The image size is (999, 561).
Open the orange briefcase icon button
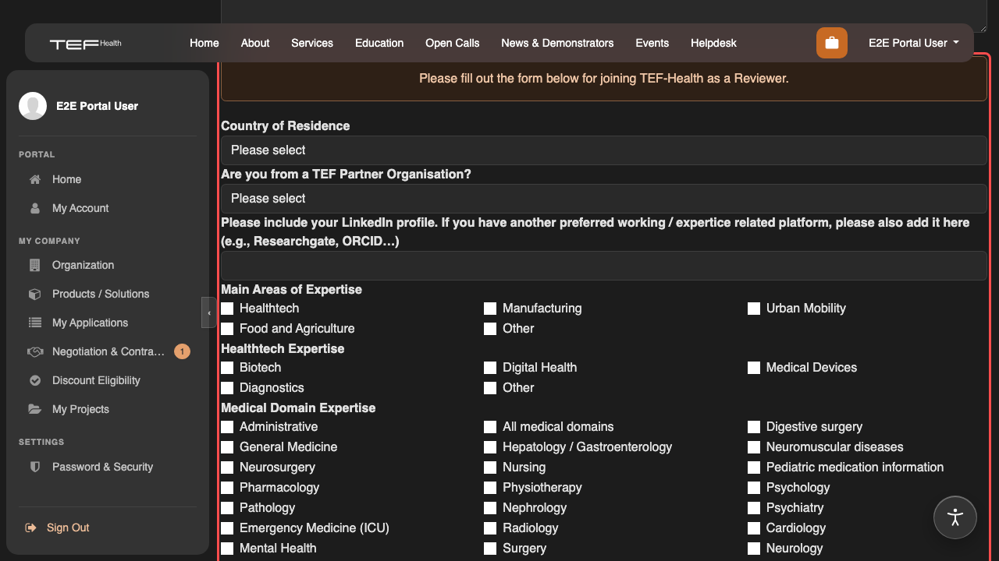click(832, 43)
